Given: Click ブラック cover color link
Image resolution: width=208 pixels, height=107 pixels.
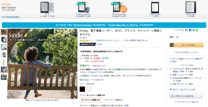Looking at the screenshot, I should click(198, 78).
